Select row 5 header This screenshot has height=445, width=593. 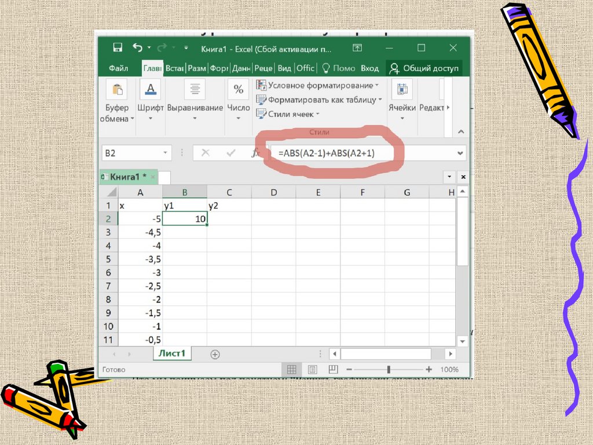[108, 259]
